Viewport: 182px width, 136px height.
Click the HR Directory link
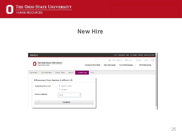(129, 60)
